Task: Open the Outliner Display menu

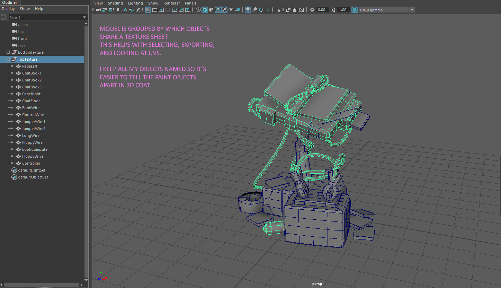Action: 8,9
